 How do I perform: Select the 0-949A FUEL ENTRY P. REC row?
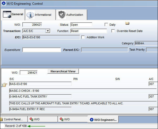point(40,109)
